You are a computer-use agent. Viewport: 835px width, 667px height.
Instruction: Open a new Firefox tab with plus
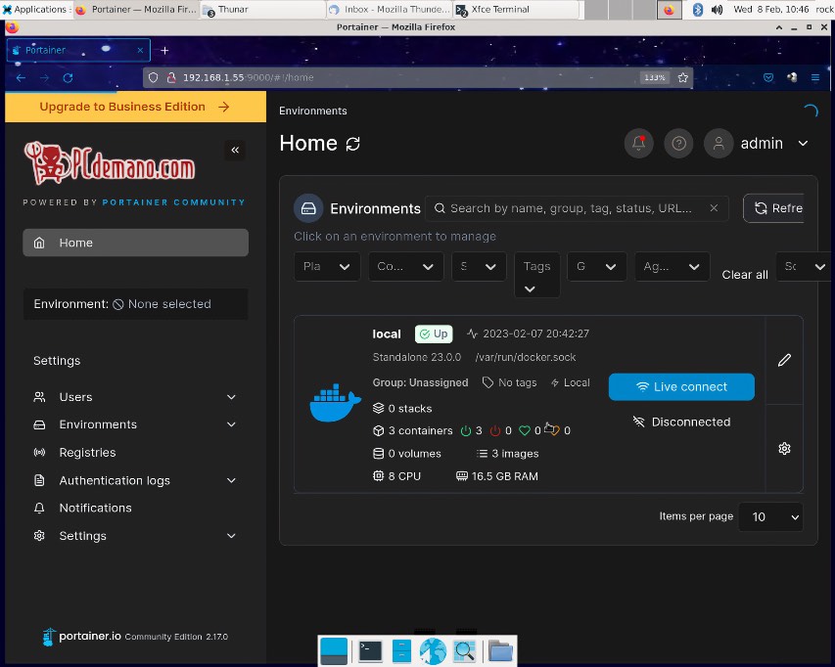click(164, 50)
